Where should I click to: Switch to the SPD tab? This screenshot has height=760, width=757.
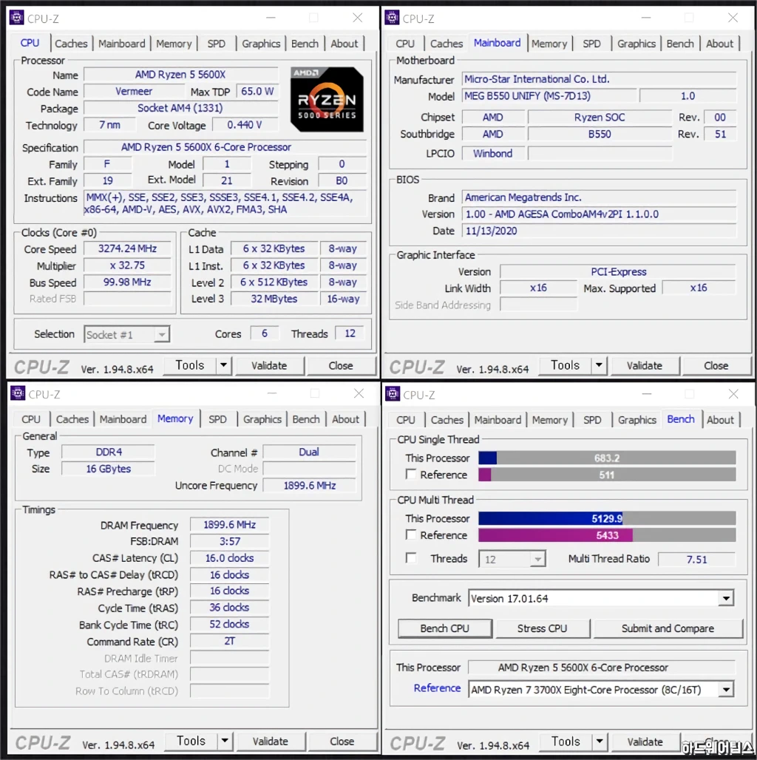pyautogui.click(x=217, y=44)
